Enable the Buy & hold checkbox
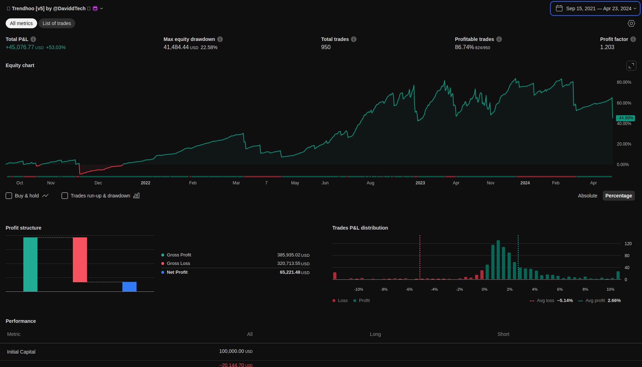 (x=9, y=196)
